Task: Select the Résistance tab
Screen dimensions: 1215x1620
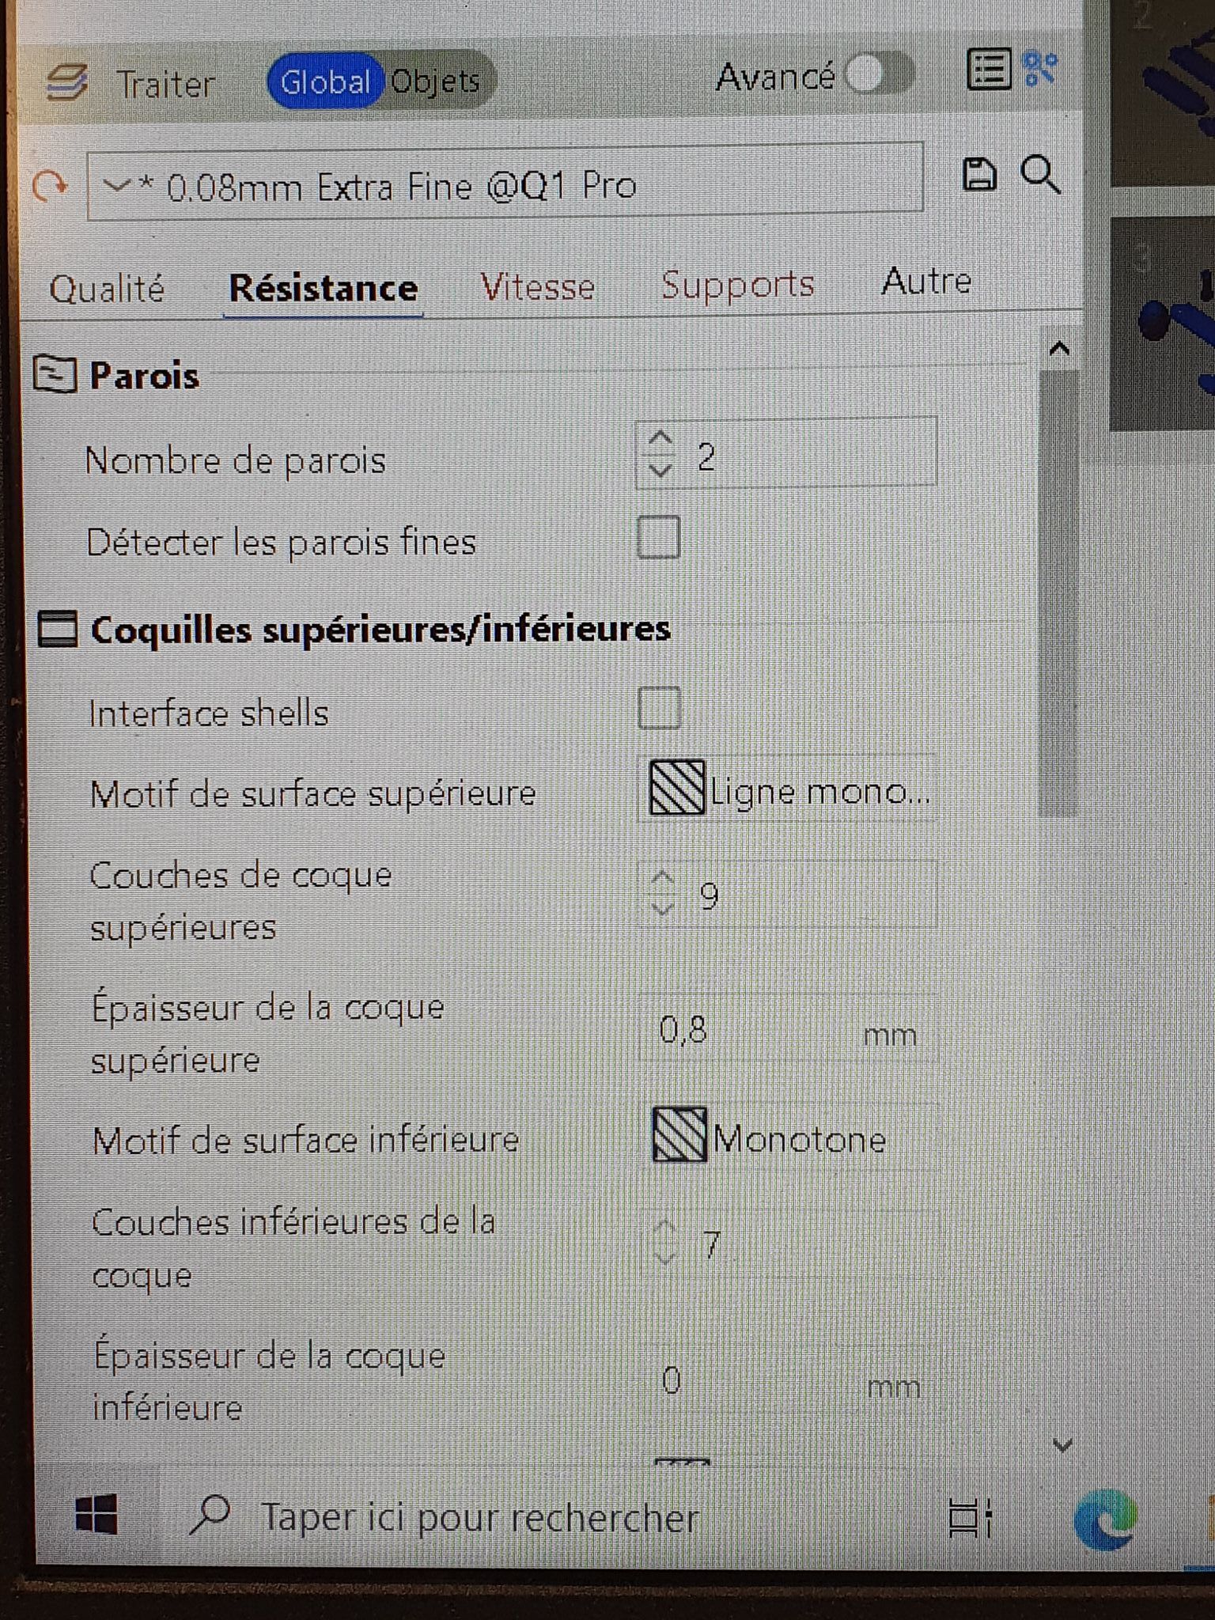Action: (x=324, y=287)
